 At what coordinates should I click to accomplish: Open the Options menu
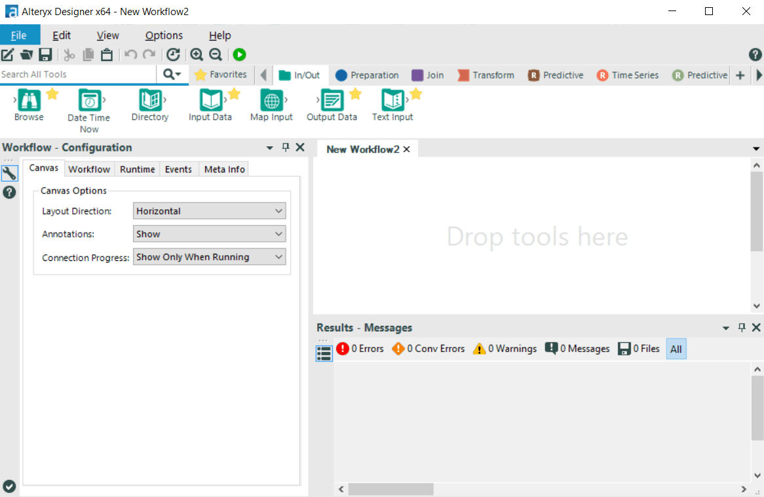pyautogui.click(x=164, y=35)
